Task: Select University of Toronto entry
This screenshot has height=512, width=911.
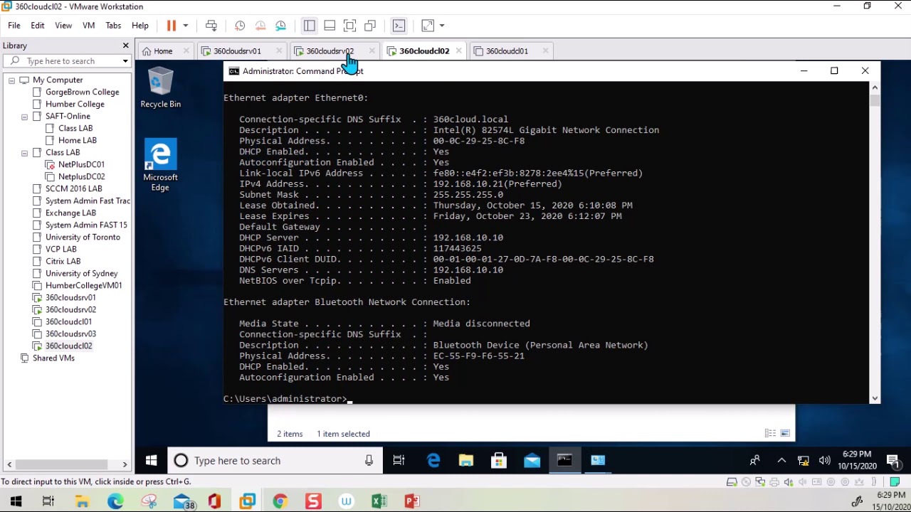Action: [x=83, y=238]
